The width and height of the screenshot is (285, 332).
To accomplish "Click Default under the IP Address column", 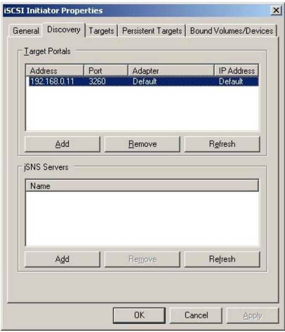I will (x=231, y=82).
